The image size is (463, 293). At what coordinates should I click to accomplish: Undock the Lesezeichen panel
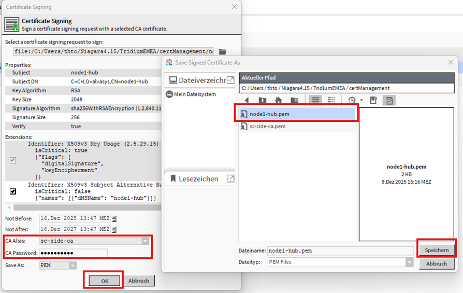point(230,178)
